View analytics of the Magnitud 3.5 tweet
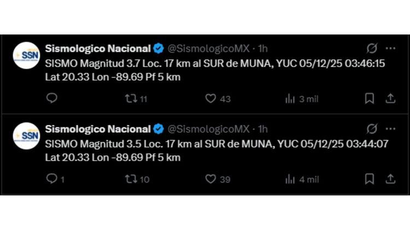 tap(290, 179)
